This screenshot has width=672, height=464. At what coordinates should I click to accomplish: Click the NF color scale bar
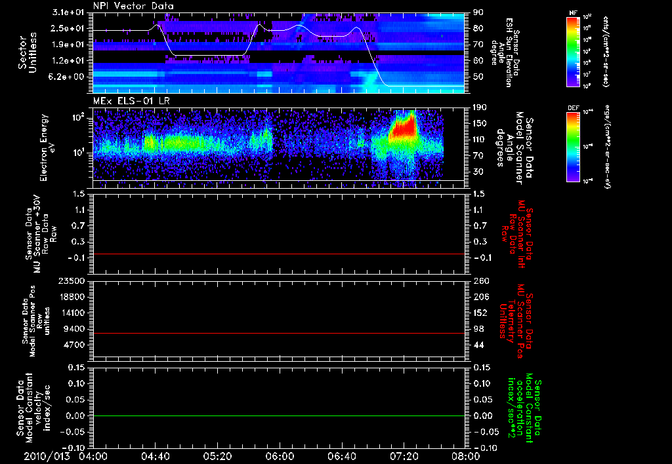573,51
